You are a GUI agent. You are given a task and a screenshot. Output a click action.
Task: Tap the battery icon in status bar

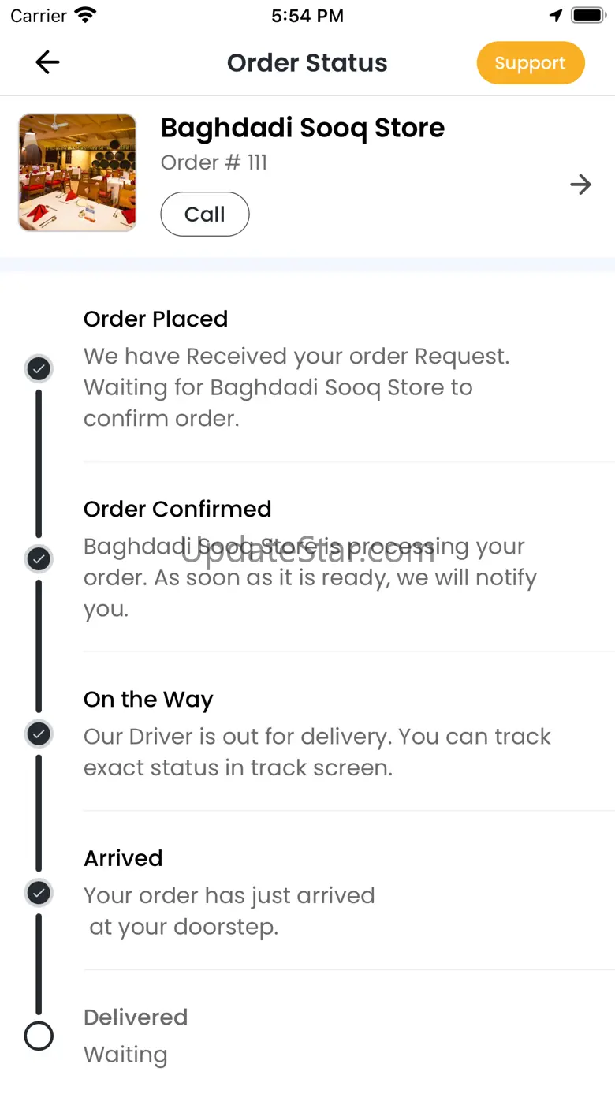(588, 16)
